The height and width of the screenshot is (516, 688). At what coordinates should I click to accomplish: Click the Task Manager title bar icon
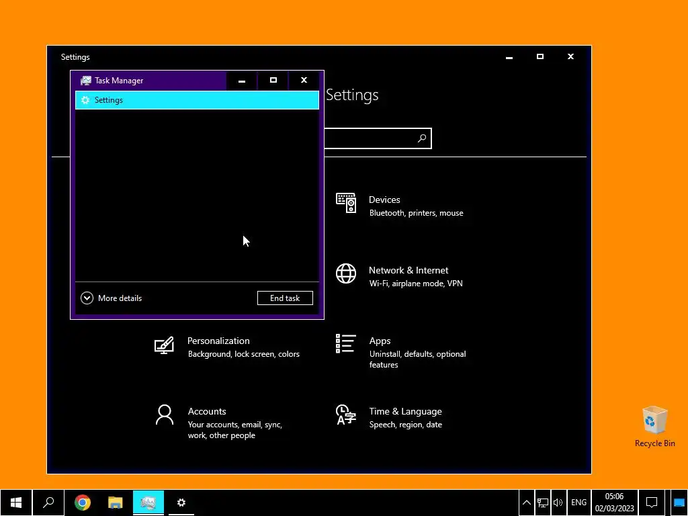pyautogui.click(x=85, y=81)
